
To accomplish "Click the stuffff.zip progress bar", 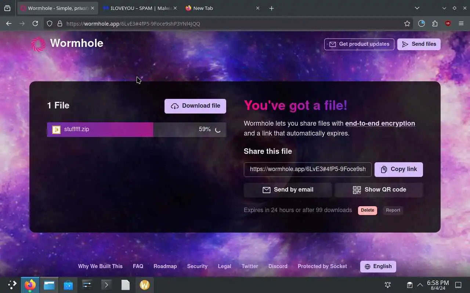I will pos(137,129).
